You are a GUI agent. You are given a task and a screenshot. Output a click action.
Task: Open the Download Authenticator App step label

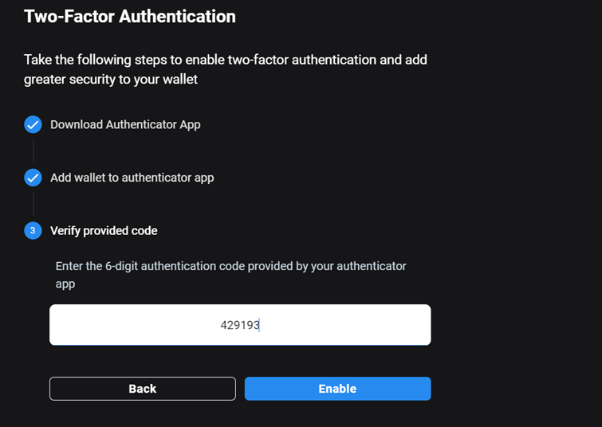pos(125,125)
